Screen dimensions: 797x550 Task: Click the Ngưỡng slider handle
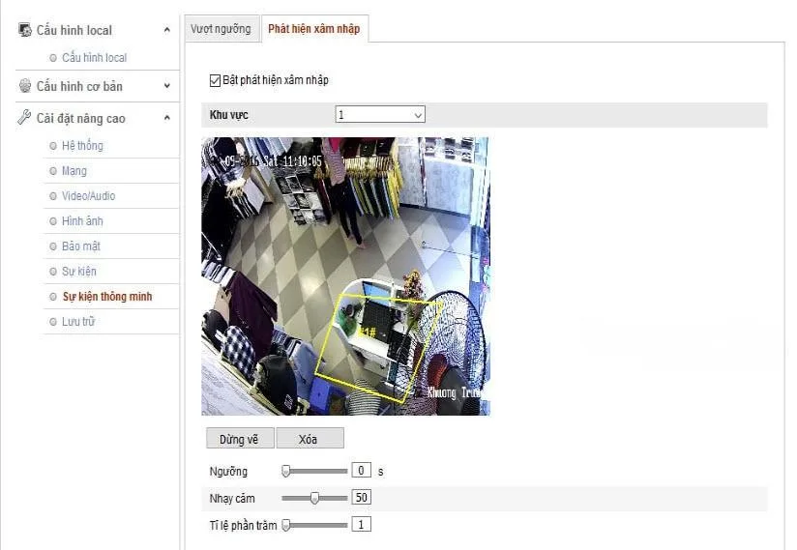pyautogui.click(x=286, y=471)
